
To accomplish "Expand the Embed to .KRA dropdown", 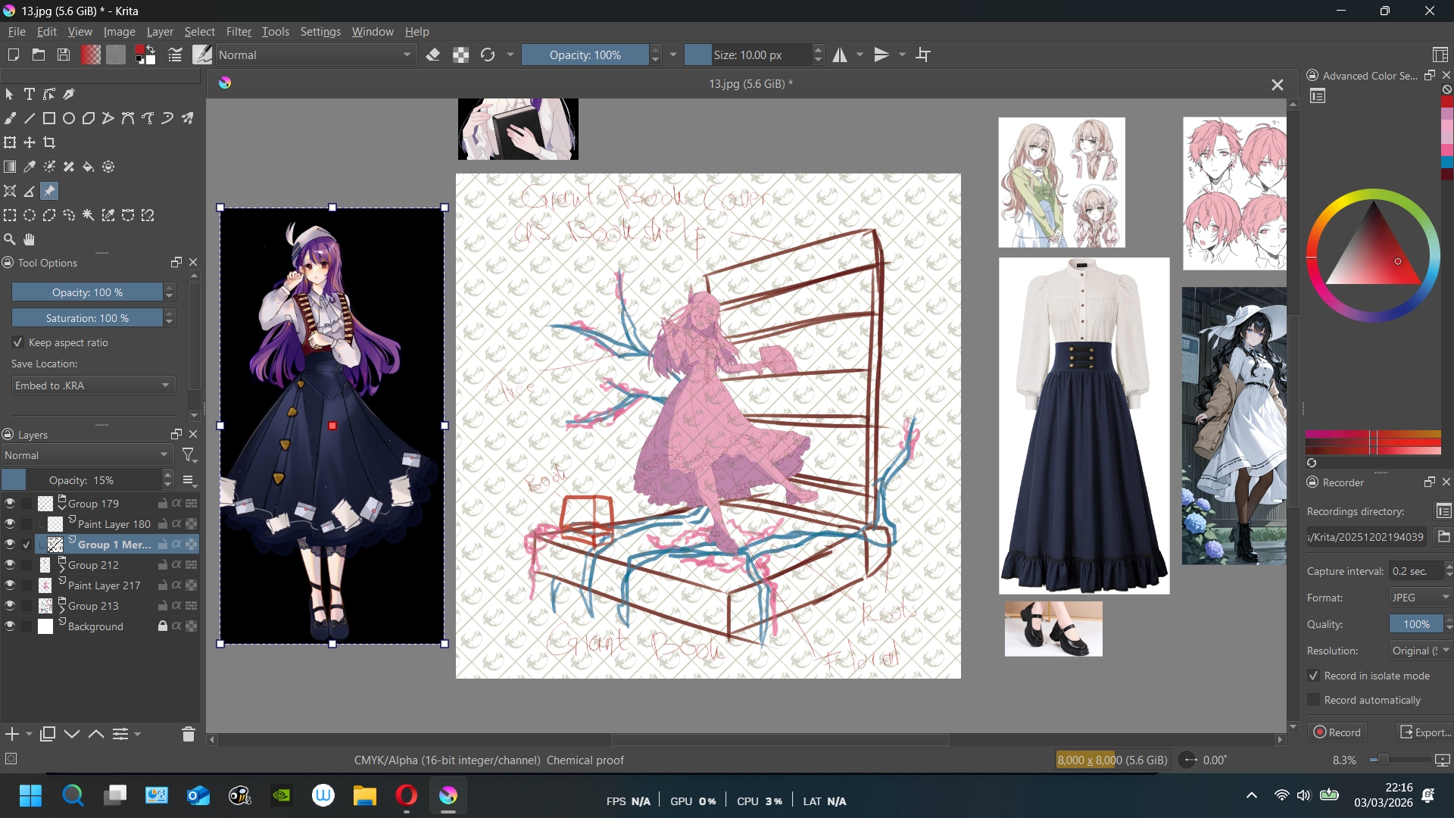I will point(93,386).
